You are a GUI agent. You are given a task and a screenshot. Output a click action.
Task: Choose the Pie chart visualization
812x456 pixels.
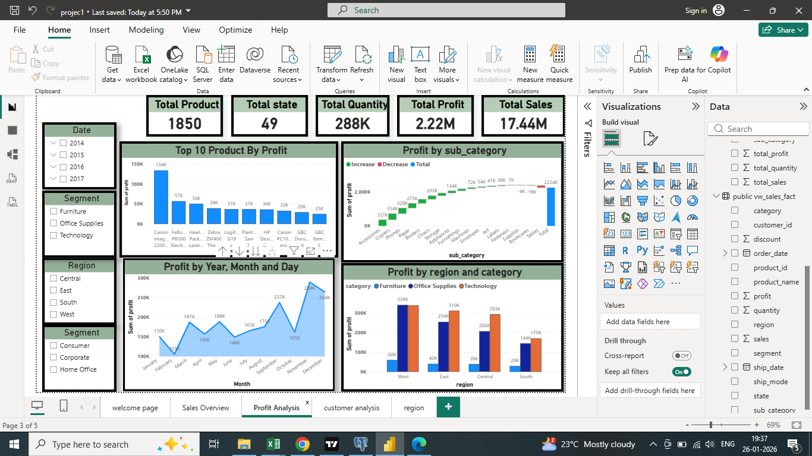tap(675, 201)
